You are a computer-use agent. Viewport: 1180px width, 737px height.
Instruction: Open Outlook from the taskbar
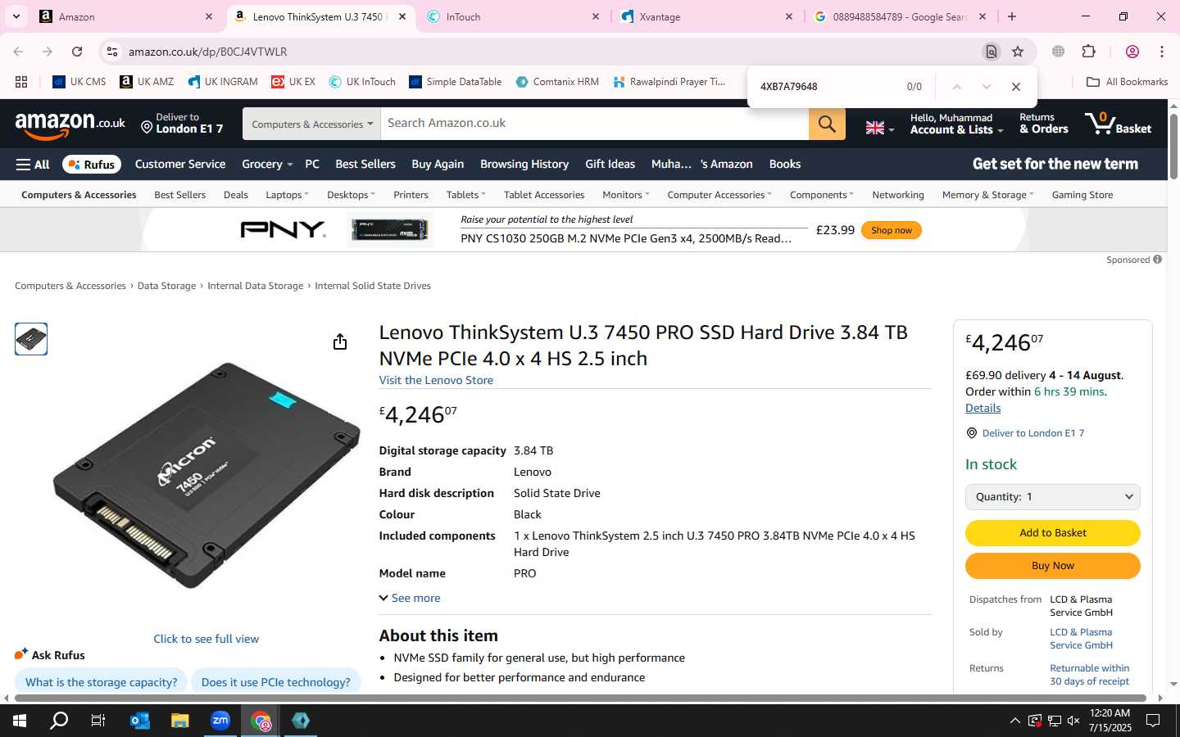point(140,721)
